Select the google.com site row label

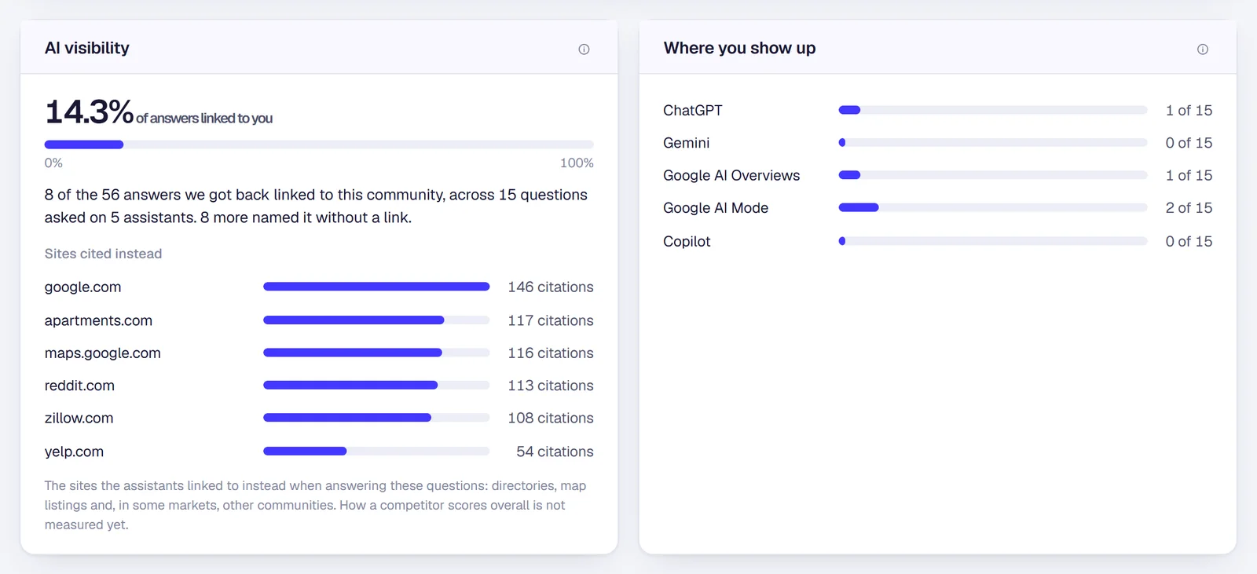83,287
